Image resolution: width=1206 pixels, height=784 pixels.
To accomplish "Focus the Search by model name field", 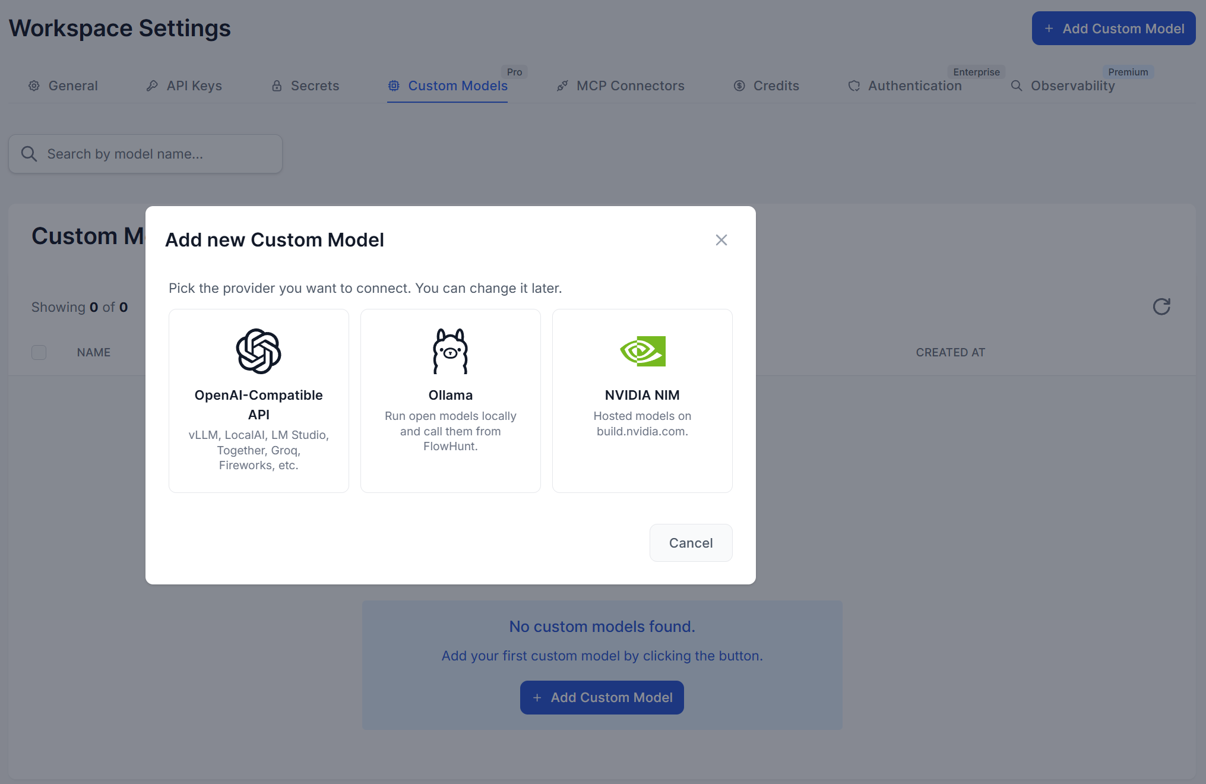I will tap(145, 154).
